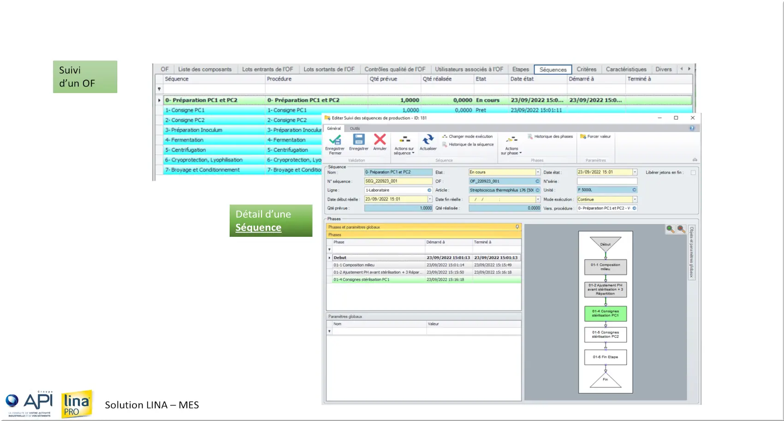Open the Etapes tab
This screenshot has width=784, height=421.
tap(521, 69)
